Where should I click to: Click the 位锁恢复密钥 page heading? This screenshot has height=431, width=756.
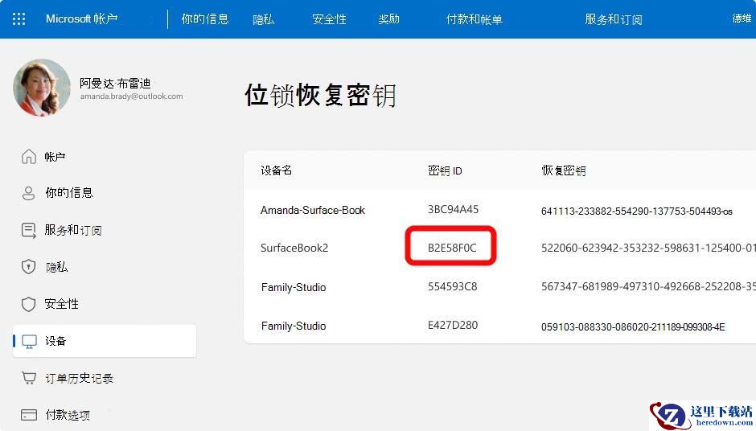point(320,95)
